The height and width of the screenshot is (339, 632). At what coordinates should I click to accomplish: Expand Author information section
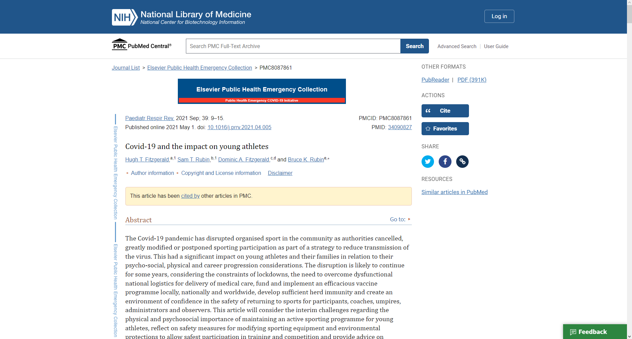pos(152,173)
